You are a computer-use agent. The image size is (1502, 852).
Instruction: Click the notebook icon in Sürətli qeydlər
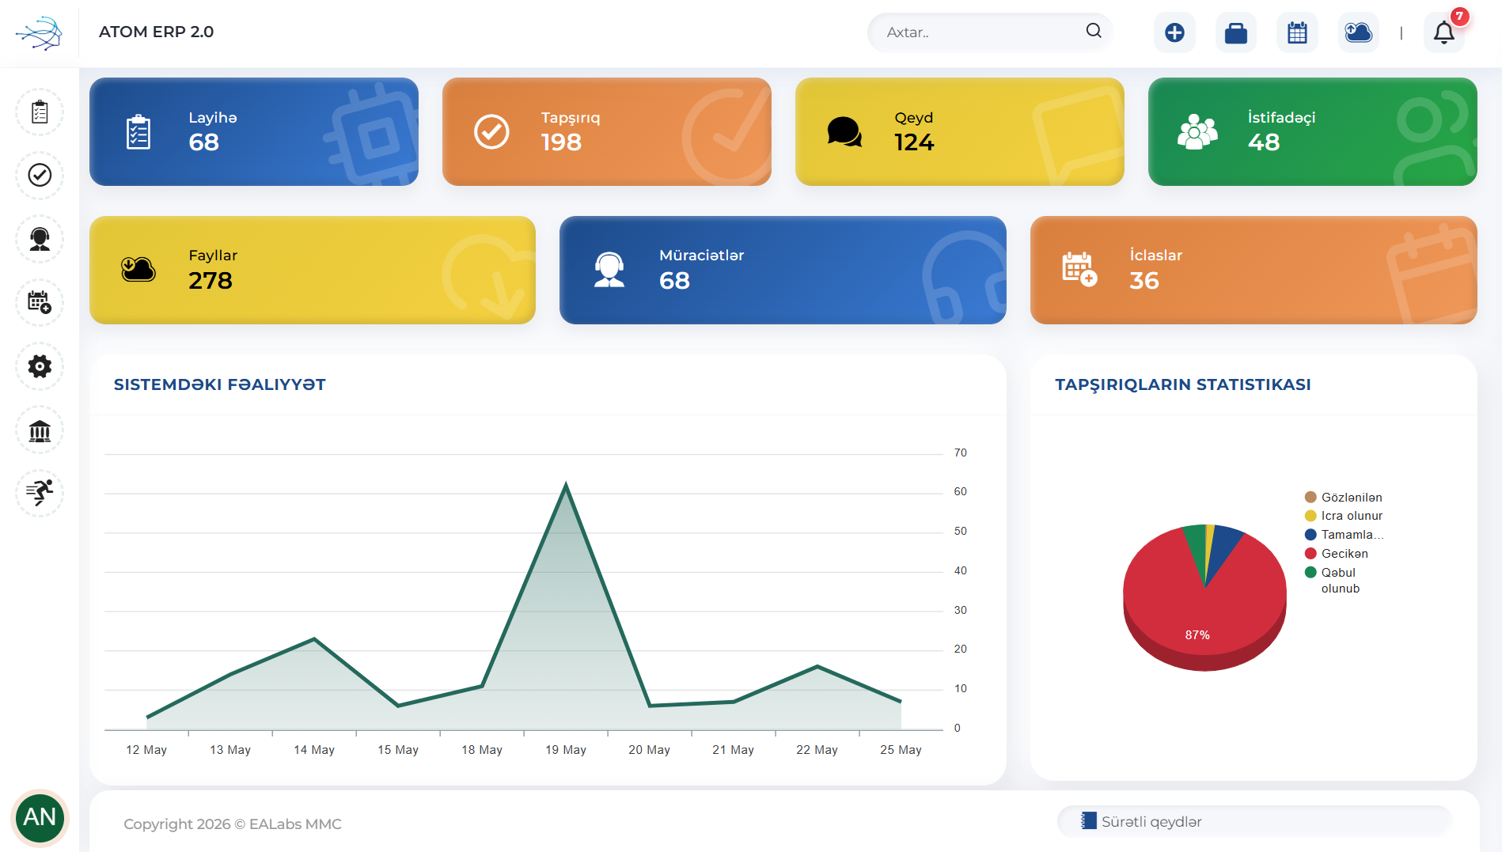[x=1089, y=821]
